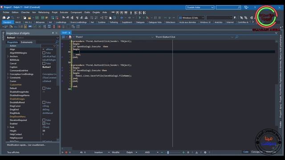285x160 pixels.
Task: Expand the Anchors property
Action: tap(8, 56)
